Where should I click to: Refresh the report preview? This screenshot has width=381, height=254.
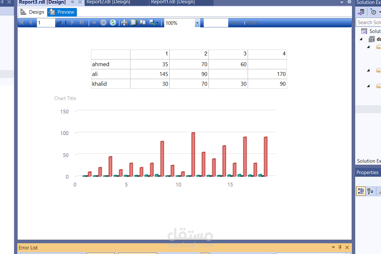(x=113, y=23)
